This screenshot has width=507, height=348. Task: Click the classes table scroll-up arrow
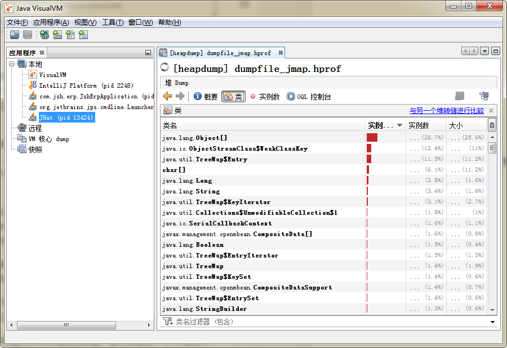492,137
